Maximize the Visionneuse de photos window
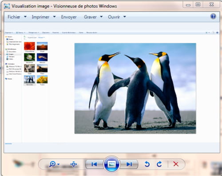 (x=198, y=5)
